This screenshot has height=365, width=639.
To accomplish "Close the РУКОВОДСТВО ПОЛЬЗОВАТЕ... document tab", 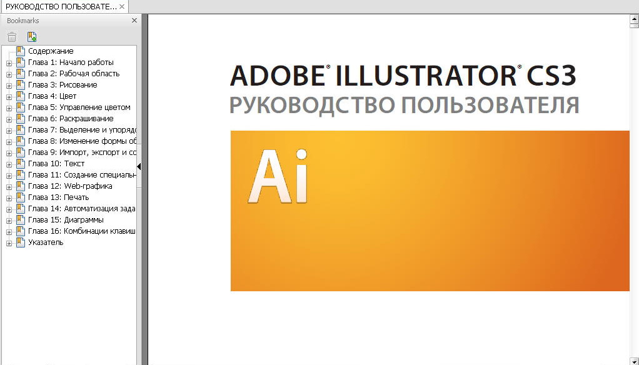I will click(x=121, y=6).
